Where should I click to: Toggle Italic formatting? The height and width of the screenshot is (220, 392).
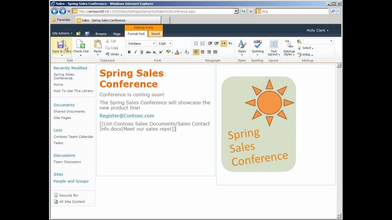[135, 52]
